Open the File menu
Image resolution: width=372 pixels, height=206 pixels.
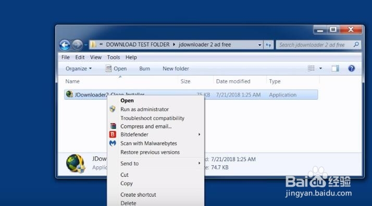click(x=66, y=57)
